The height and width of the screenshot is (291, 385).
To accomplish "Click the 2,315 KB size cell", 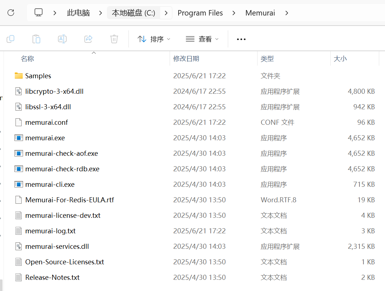I will click(361, 246).
